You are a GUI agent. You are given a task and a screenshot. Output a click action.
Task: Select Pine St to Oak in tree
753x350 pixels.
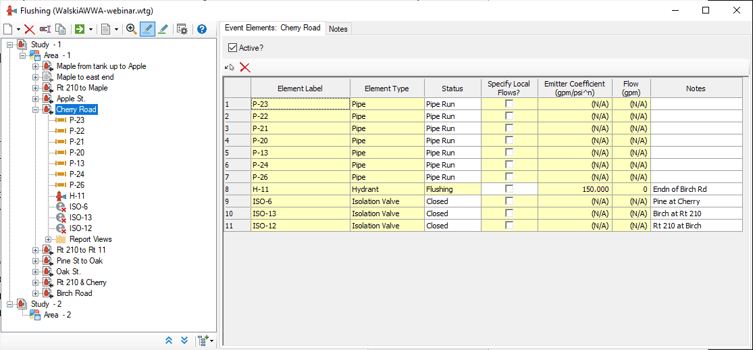(x=80, y=261)
